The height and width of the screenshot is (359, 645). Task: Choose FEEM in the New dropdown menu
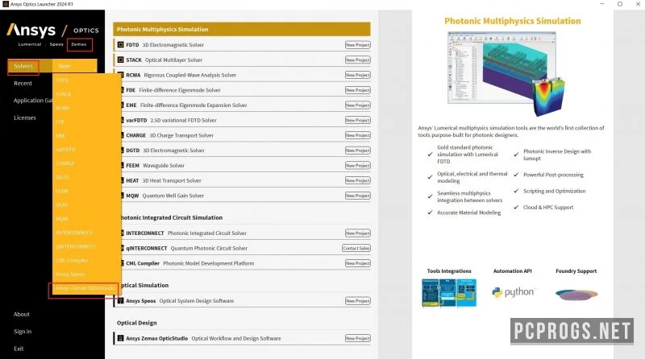click(62, 191)
